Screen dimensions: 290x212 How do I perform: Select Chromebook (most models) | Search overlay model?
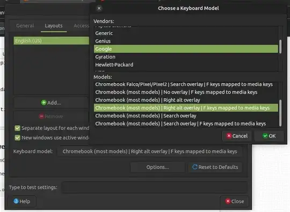point(186,116)
